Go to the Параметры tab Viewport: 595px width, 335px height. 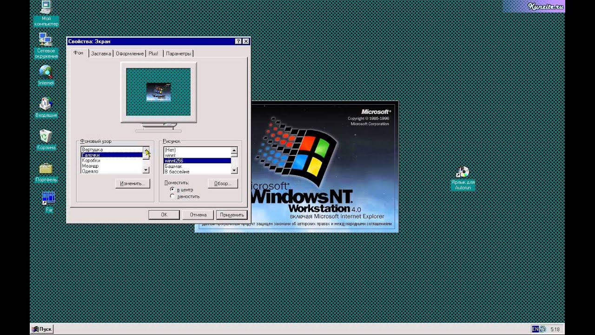pyautogui.click(x=178, y=54)
